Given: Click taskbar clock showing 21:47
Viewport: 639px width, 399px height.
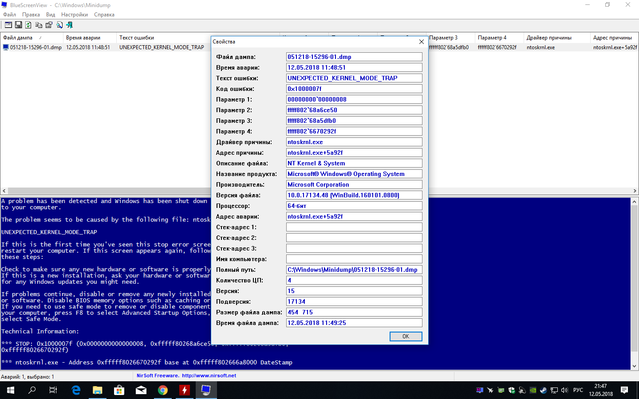Looking at the screenshot, I should click(x=601, y=390).
